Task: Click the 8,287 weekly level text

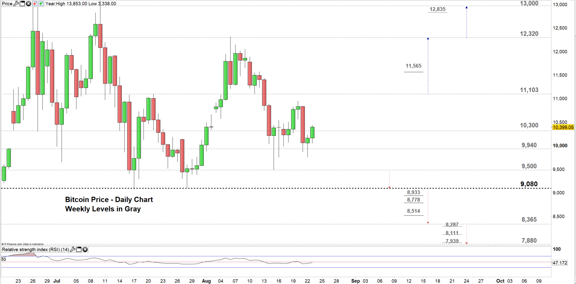Action: (x=452, y=225)
